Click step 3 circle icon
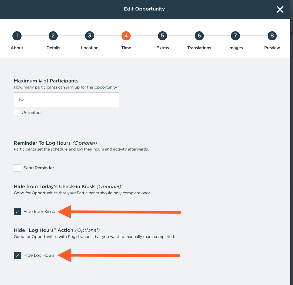293x285 pixels. [x=89, y=36]
